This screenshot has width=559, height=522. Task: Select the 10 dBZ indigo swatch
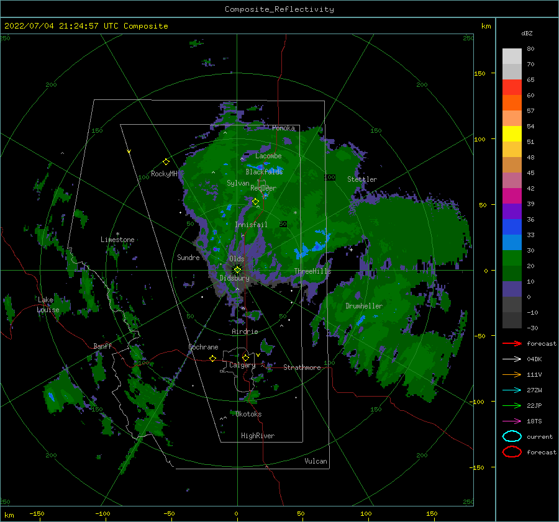click(x=512, y=289)
